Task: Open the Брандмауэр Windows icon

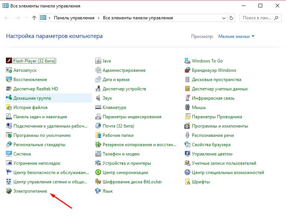Action: (188, 70)
